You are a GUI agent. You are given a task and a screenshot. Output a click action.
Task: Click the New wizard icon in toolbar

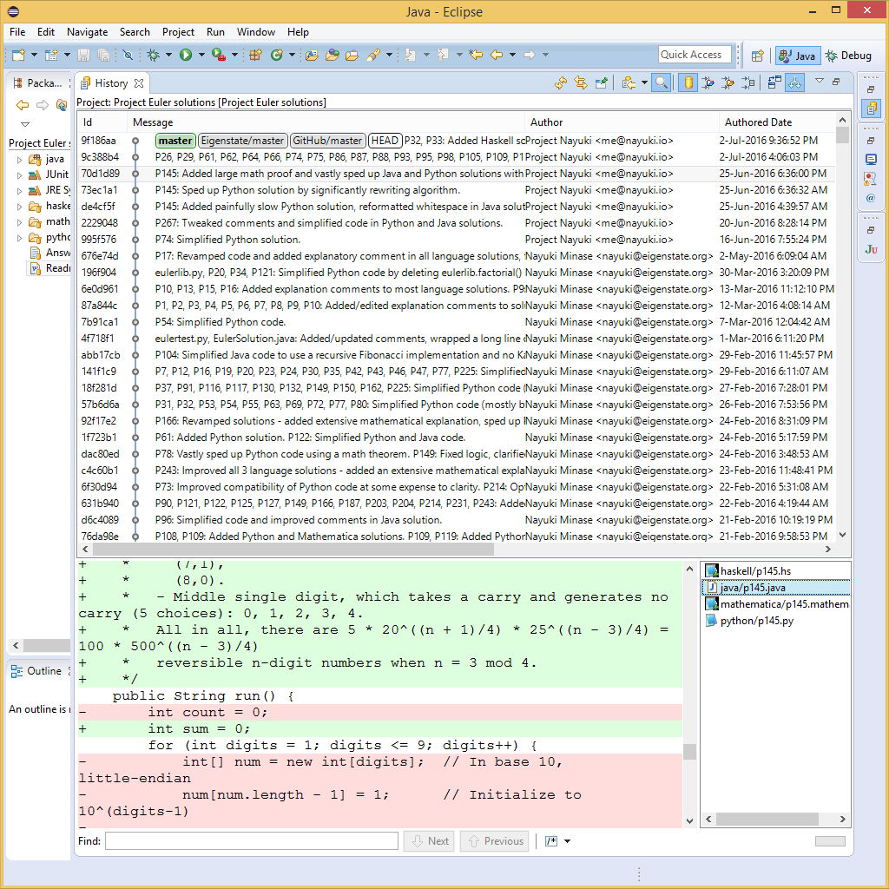point(19,55)
